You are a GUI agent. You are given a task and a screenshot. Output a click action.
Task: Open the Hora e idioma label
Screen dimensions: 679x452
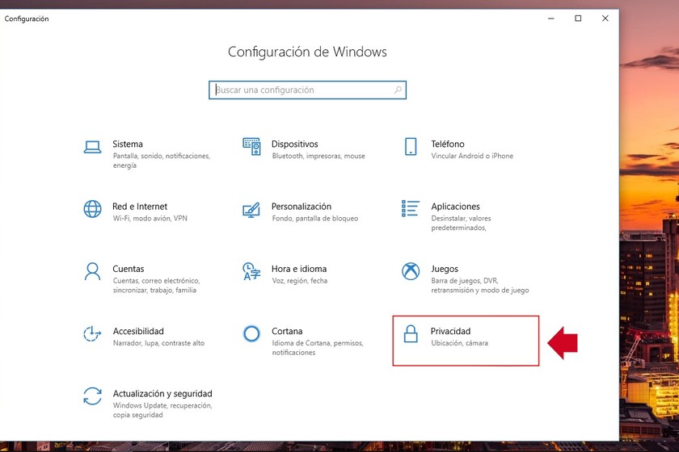click(x=299, y=269)
